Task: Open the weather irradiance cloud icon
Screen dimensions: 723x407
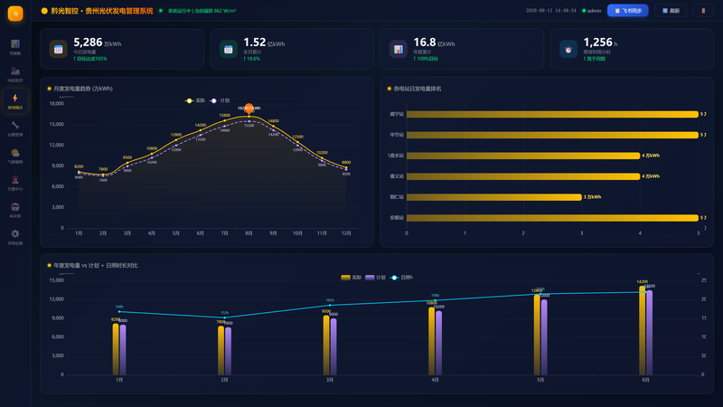Action: pyautogui.click(x=15, y=156)
